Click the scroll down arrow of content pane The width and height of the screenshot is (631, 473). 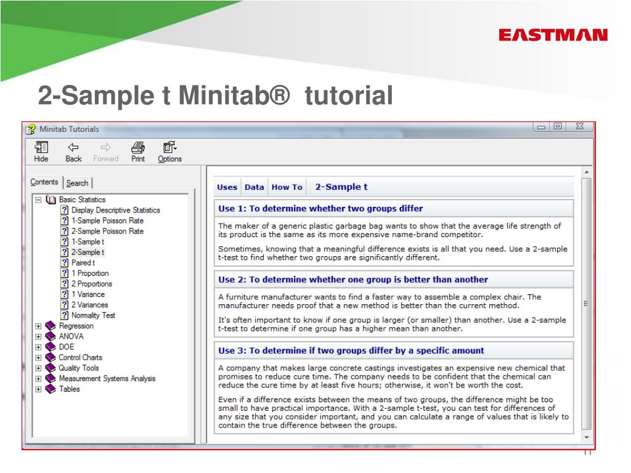pos(587,437)
